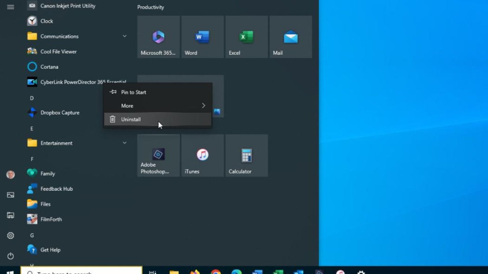Viewport: 488px width, 274px height.
Task: Open the Mail tile
Action: point(291,37)
